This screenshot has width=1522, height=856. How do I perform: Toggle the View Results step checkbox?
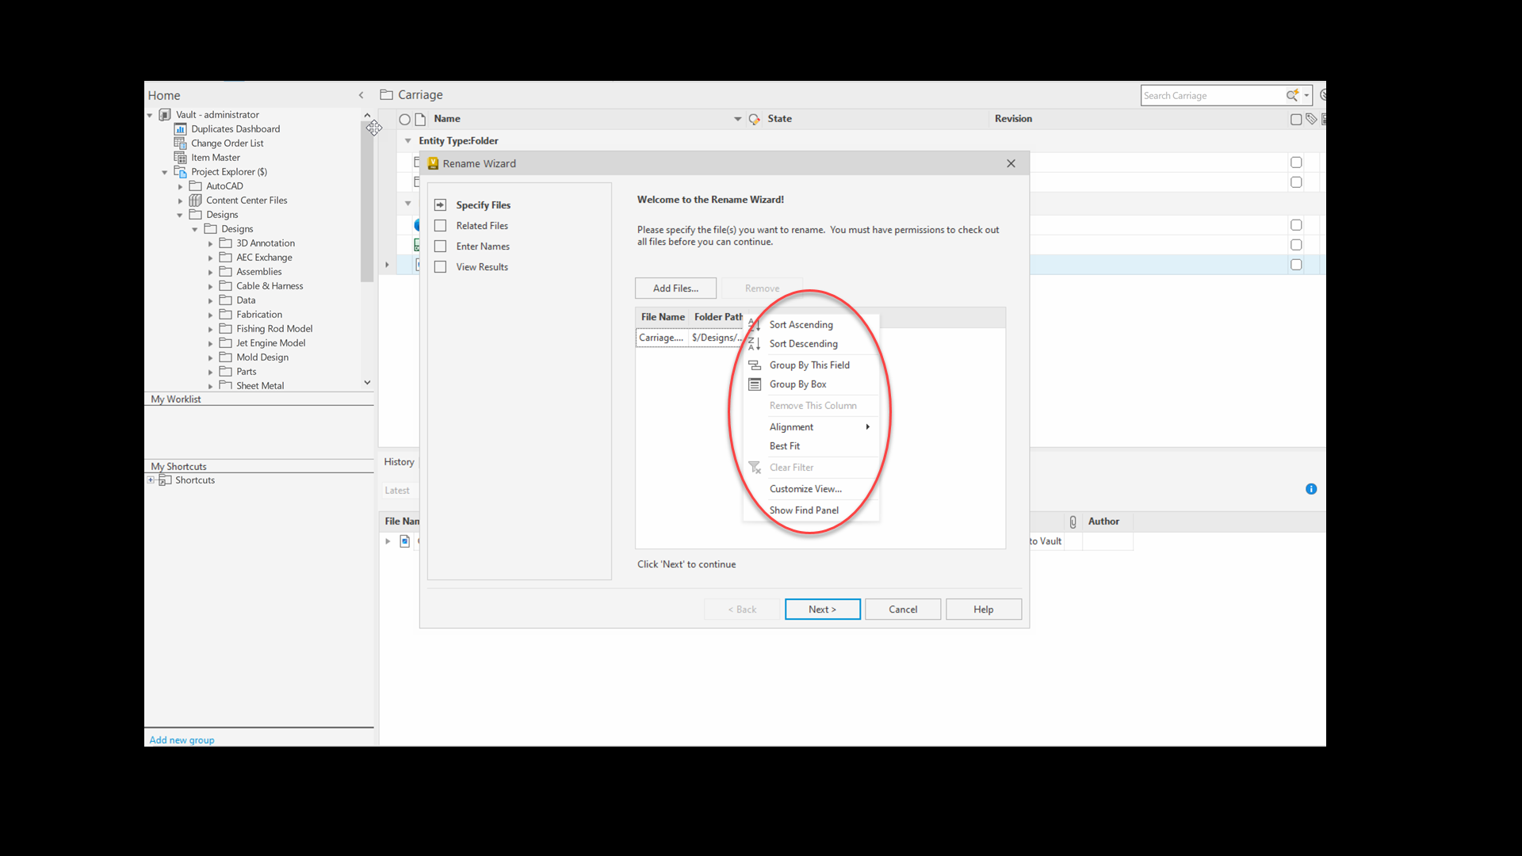pyautogui.click(x=441, y=267)
